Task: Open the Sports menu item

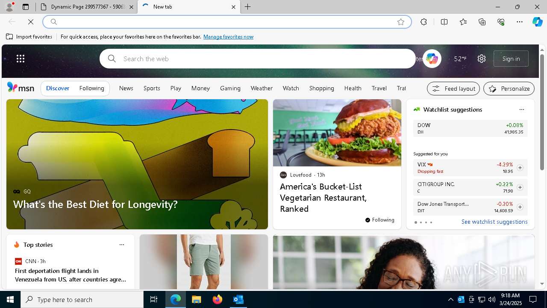Action: pyautogui.click(x=152, y=88)
